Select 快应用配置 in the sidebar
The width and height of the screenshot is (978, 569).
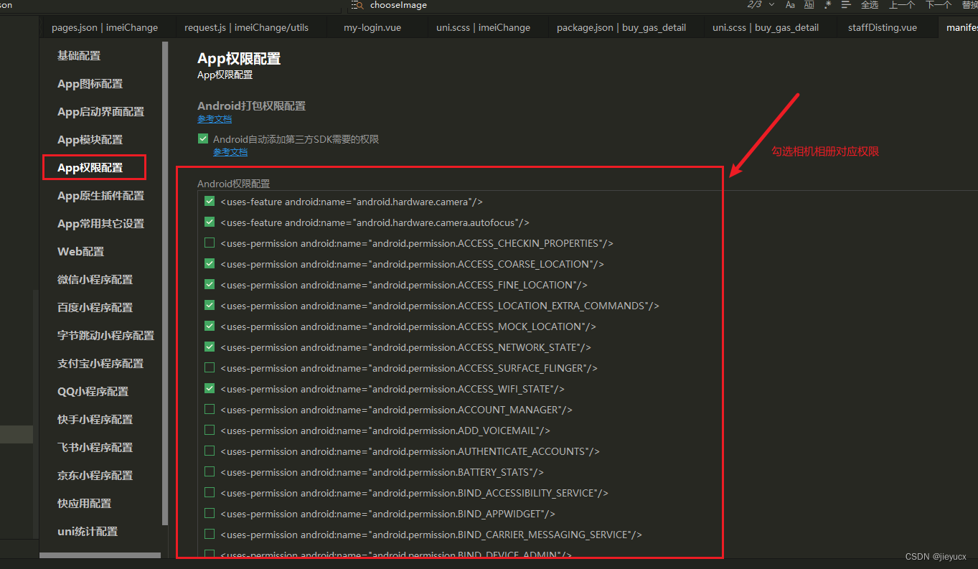[x=84, y=504]
